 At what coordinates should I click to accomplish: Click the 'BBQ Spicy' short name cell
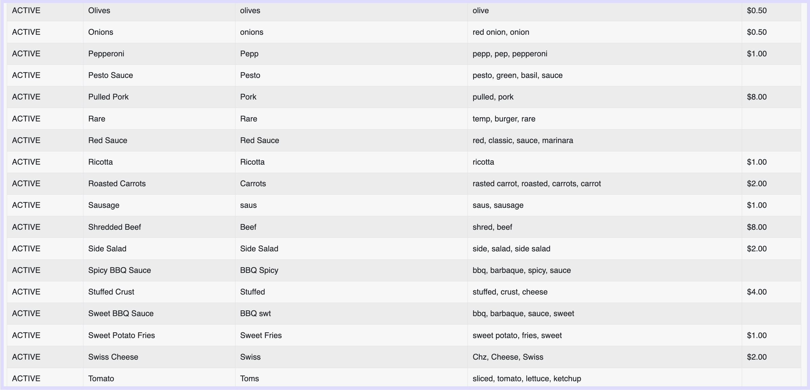pyautogui.click(x=259, y=270)
